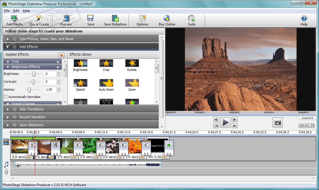Open the Help icon

tap(304, 18)
